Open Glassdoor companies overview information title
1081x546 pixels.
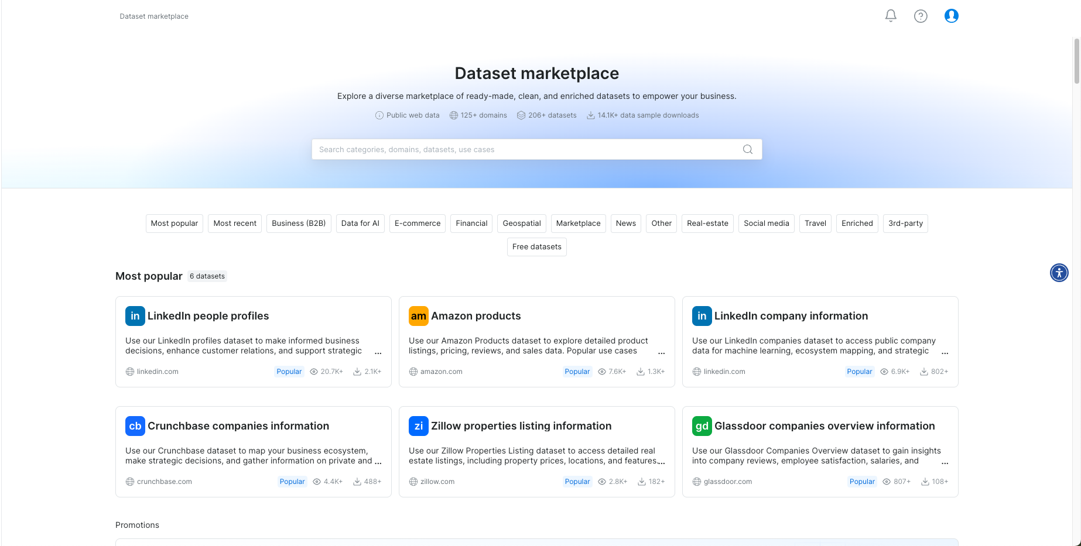tap(825, 426)
